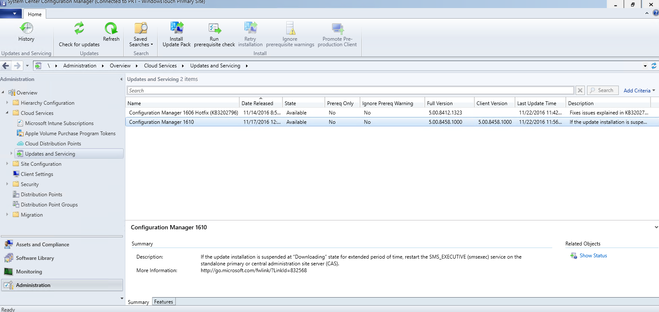Select the Home ribbon tab

pos(35,14)
